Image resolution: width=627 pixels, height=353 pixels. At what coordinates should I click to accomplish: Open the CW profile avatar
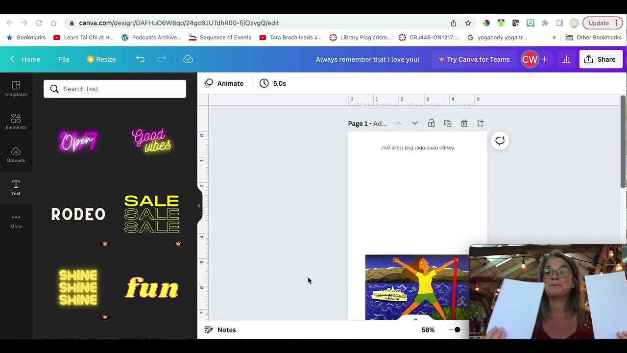(530, 59)
